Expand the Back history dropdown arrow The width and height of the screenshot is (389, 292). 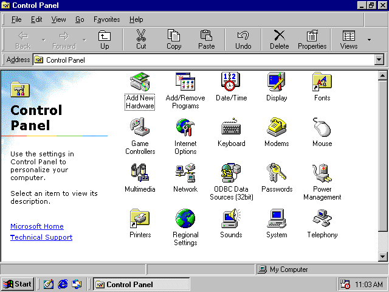44,40
